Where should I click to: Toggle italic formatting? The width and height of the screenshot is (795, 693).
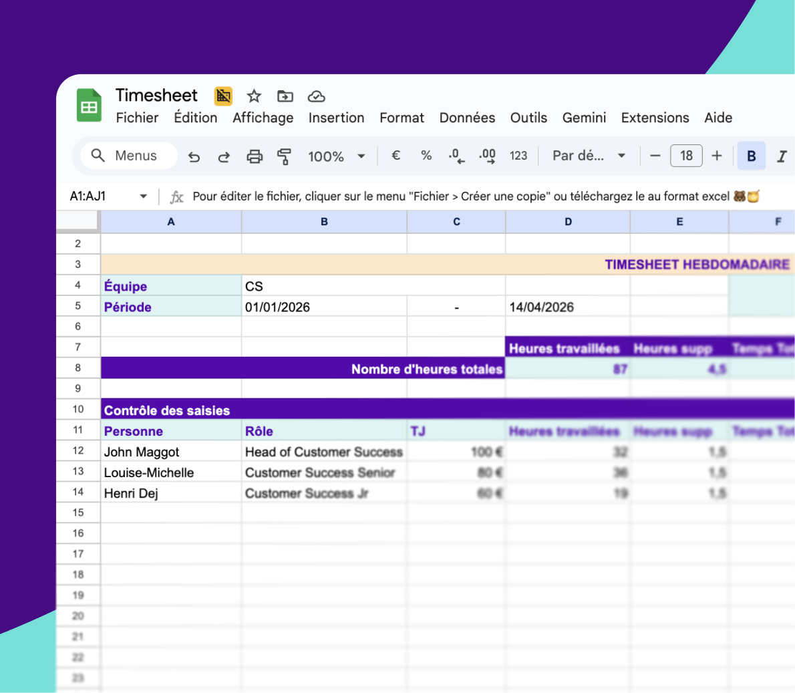click(x=781, y=156)
